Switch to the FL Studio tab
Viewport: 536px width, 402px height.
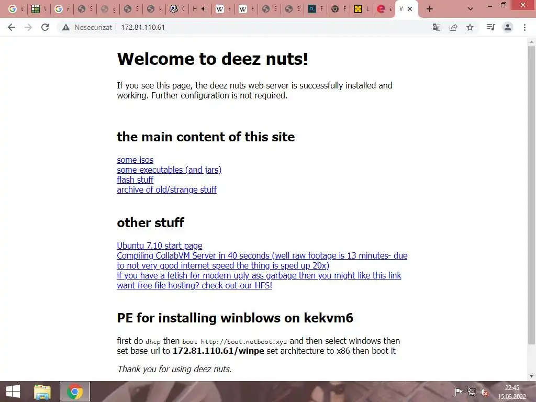click(x=316, y=9)
